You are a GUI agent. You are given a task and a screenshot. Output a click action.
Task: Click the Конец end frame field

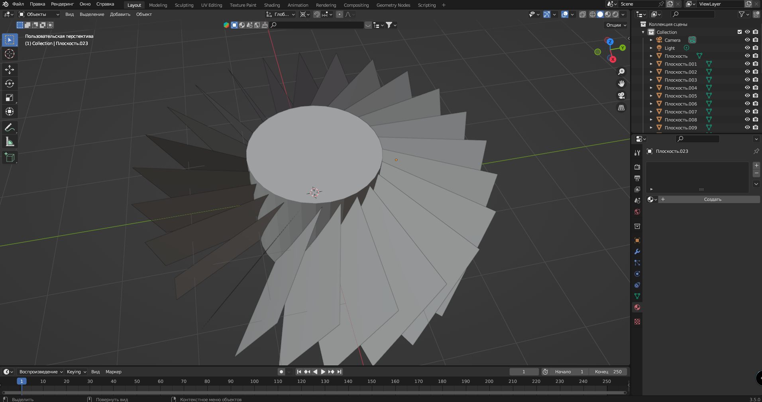click(608, 372)
